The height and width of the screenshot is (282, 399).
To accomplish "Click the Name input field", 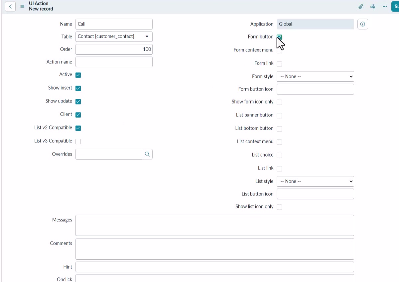I will (114, 24).
